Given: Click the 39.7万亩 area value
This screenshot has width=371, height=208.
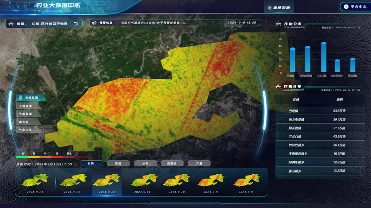Looking at the screenshot, I should point(339,120).
